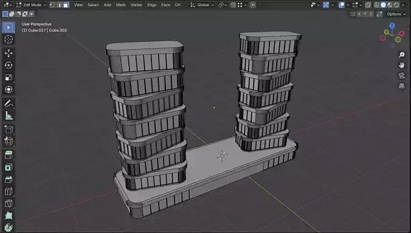411x233 pixels.
Task: Click the pan view hand icon
Action: click(401, 65)
